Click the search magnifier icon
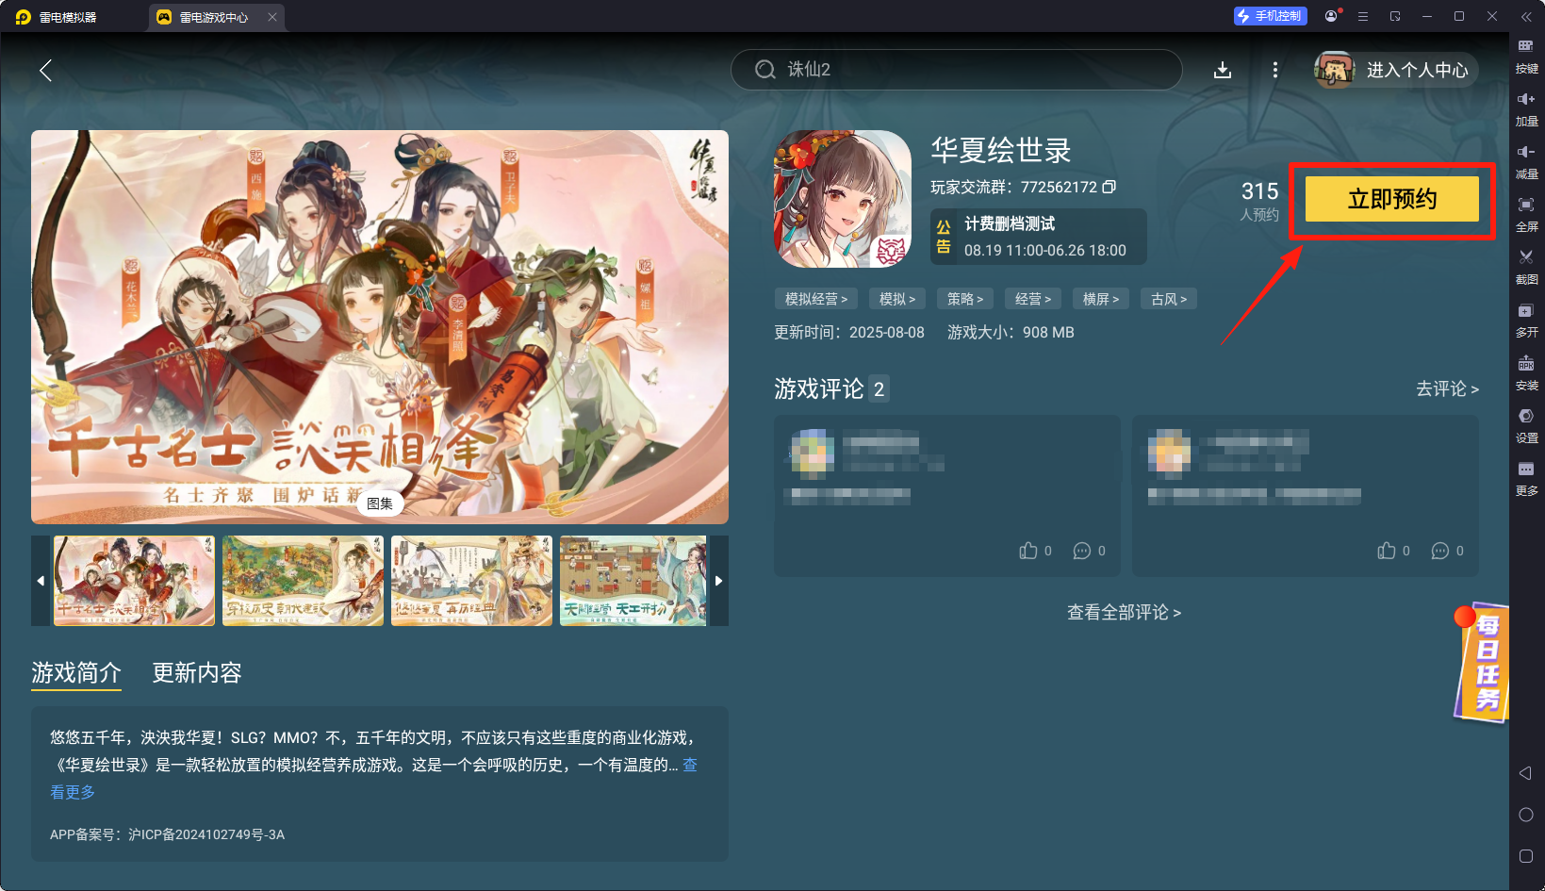1545x891 pixels. click(765, 70)
